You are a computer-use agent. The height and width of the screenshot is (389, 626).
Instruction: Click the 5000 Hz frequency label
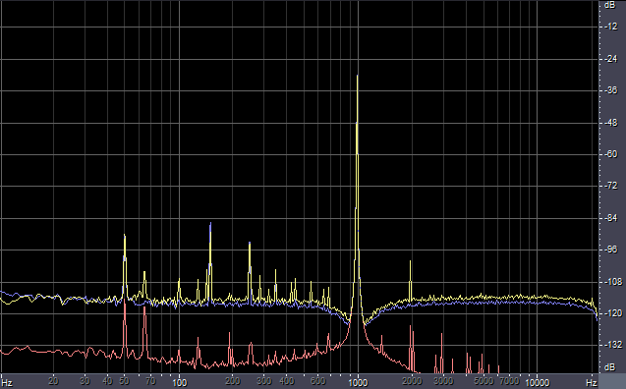(484, 381)
